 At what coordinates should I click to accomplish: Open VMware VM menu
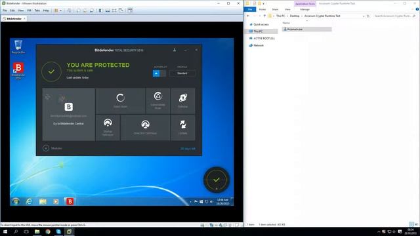(29, 10)
